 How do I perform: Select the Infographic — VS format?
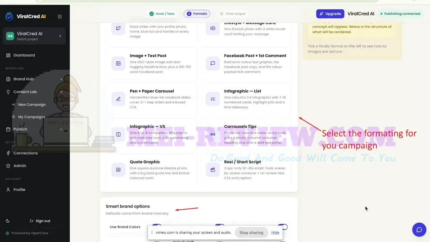tap(152, 134)
